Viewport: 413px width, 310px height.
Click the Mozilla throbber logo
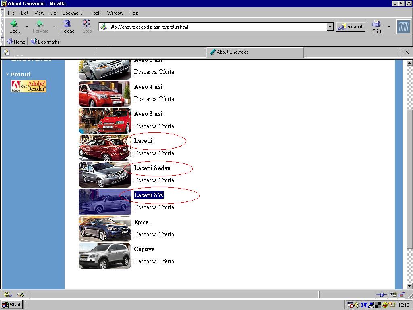[x=403, y=27]
